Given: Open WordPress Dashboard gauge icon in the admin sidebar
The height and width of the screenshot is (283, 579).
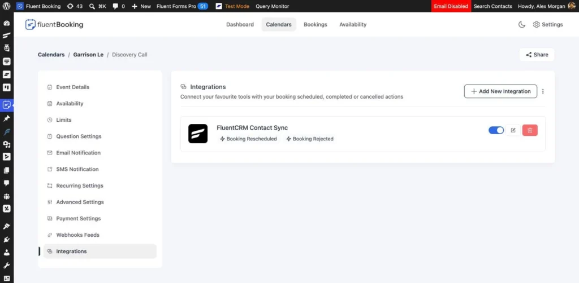Looking at the screenshot, I should [x=7, y=23].
